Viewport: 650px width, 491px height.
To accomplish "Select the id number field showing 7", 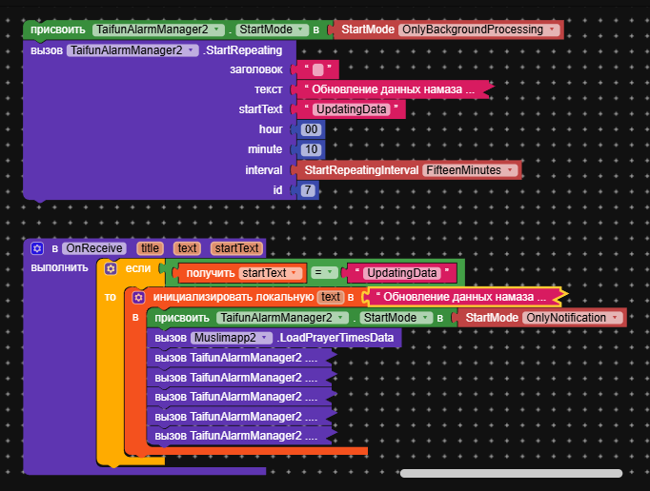I will click(x=307, y=190).
